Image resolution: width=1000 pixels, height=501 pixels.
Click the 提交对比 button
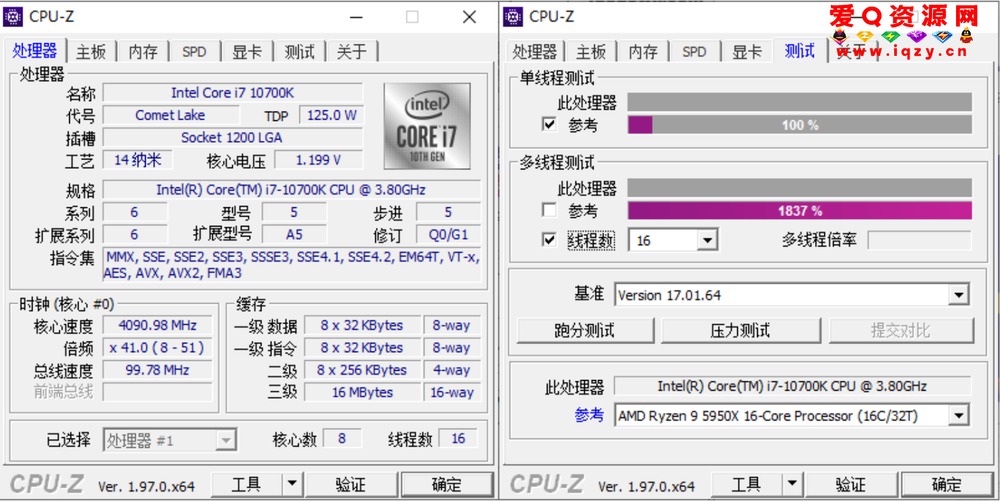[901, 330]
